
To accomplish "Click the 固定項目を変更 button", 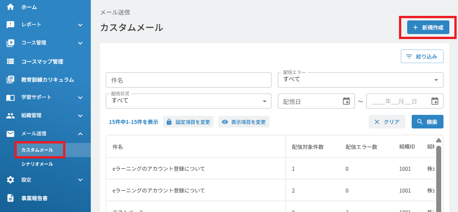I will point(188,122).
